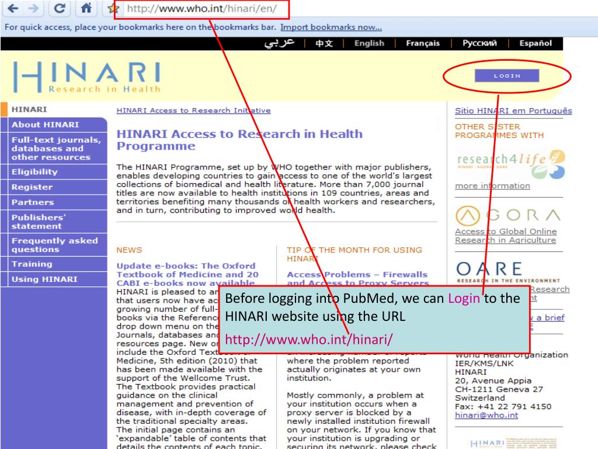The height and width of the screenshot is (449, 598).
Task: Click the LOGIN button
Action: click(x=507, y=75)
